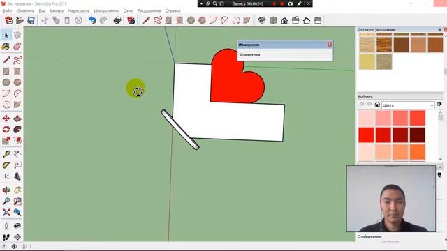Pick the bright orange color swatch

coord(418,152)
